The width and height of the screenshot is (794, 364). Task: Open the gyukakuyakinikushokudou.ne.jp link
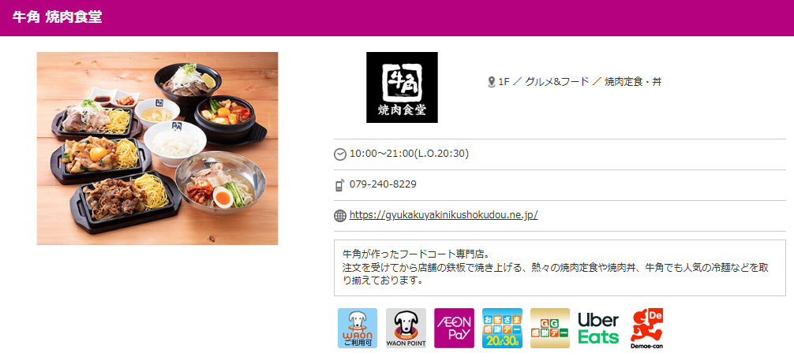point(444,215)
